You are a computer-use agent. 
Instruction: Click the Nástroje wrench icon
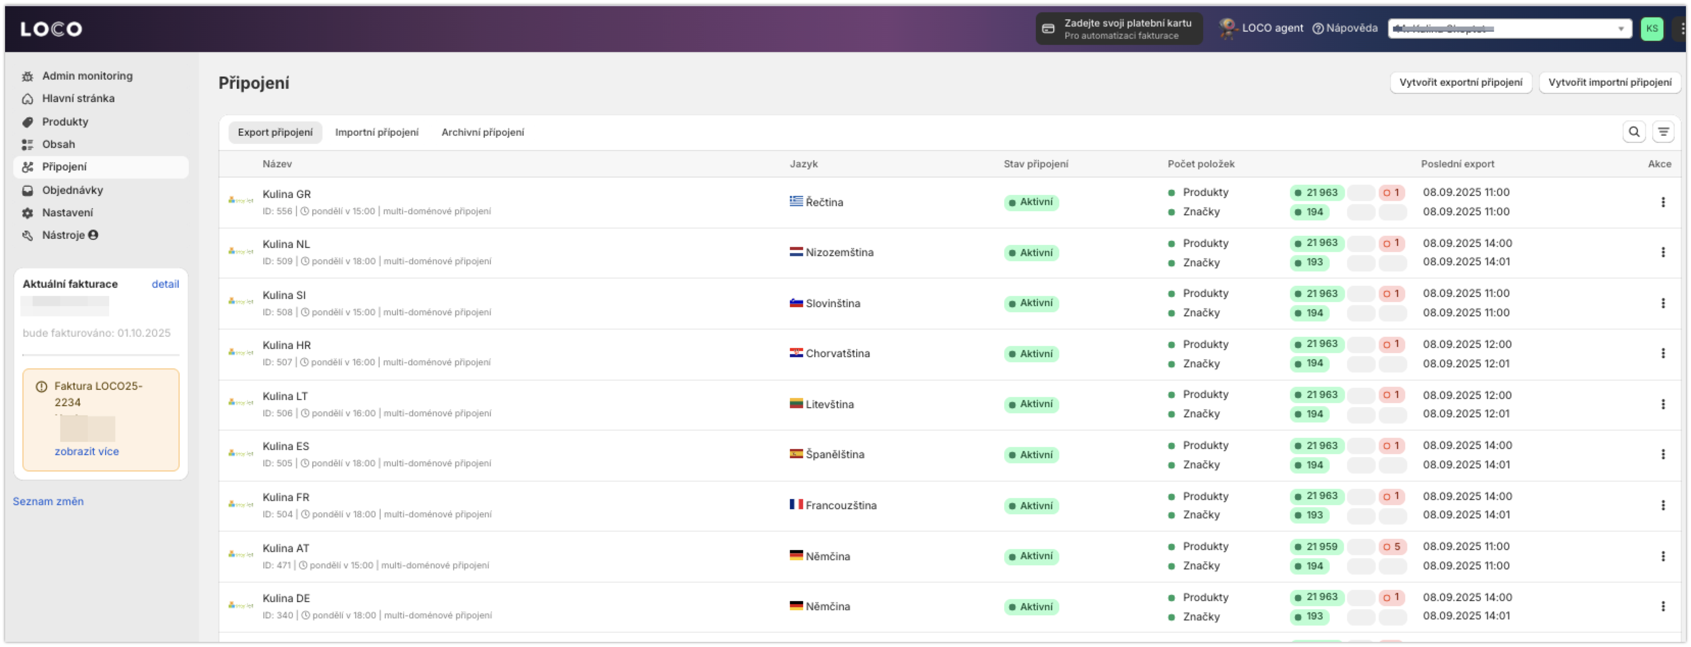pyautogui.click(x=28, y=236)
